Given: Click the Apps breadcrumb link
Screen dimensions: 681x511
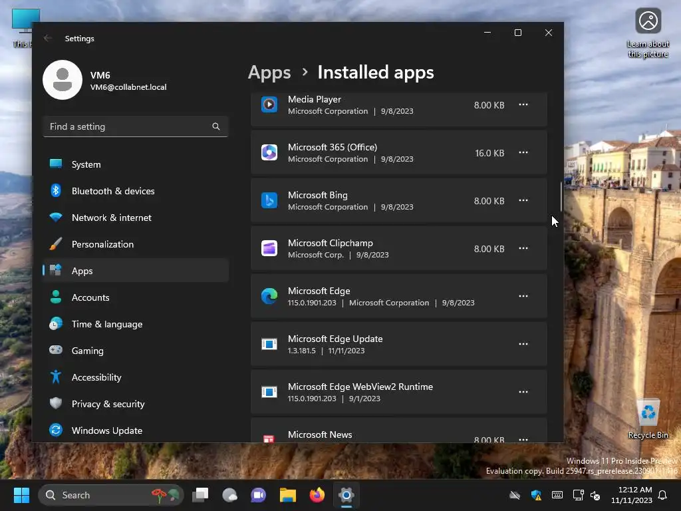Looking at the screenshot, I should (269, 72).
